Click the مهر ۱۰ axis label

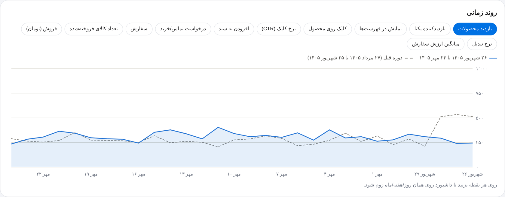234,174
